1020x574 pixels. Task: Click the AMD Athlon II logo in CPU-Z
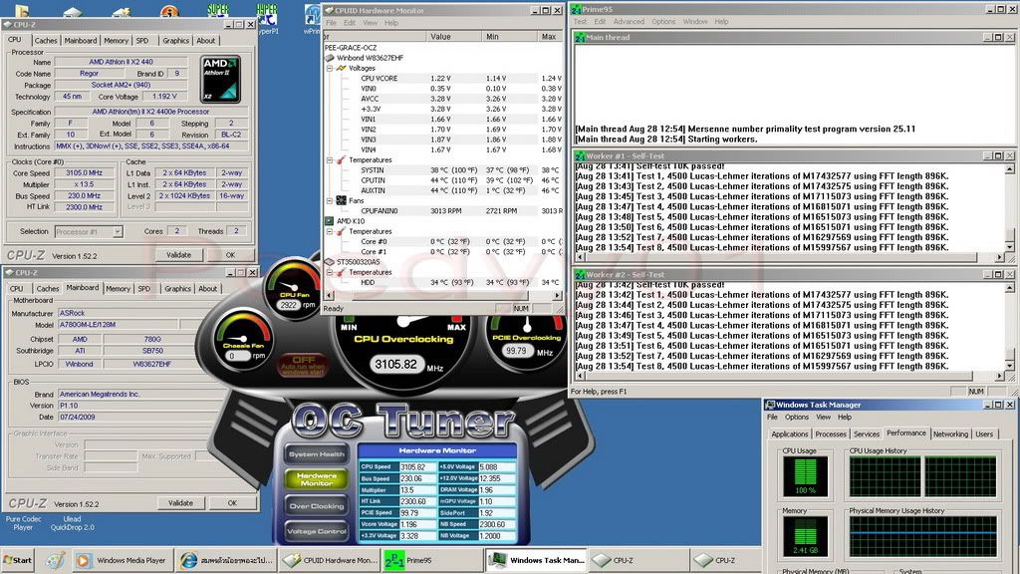tap(220, 80)
